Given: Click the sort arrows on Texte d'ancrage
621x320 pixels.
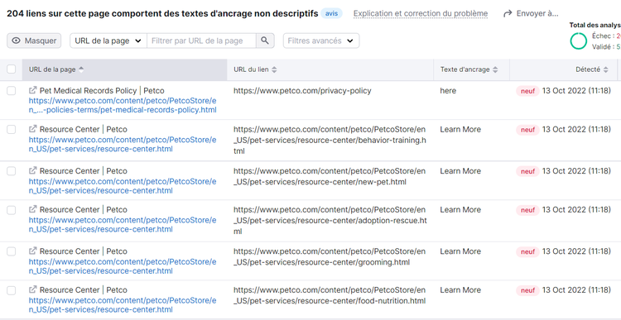Looking at the screenshot, I should (x=495, y=69).
